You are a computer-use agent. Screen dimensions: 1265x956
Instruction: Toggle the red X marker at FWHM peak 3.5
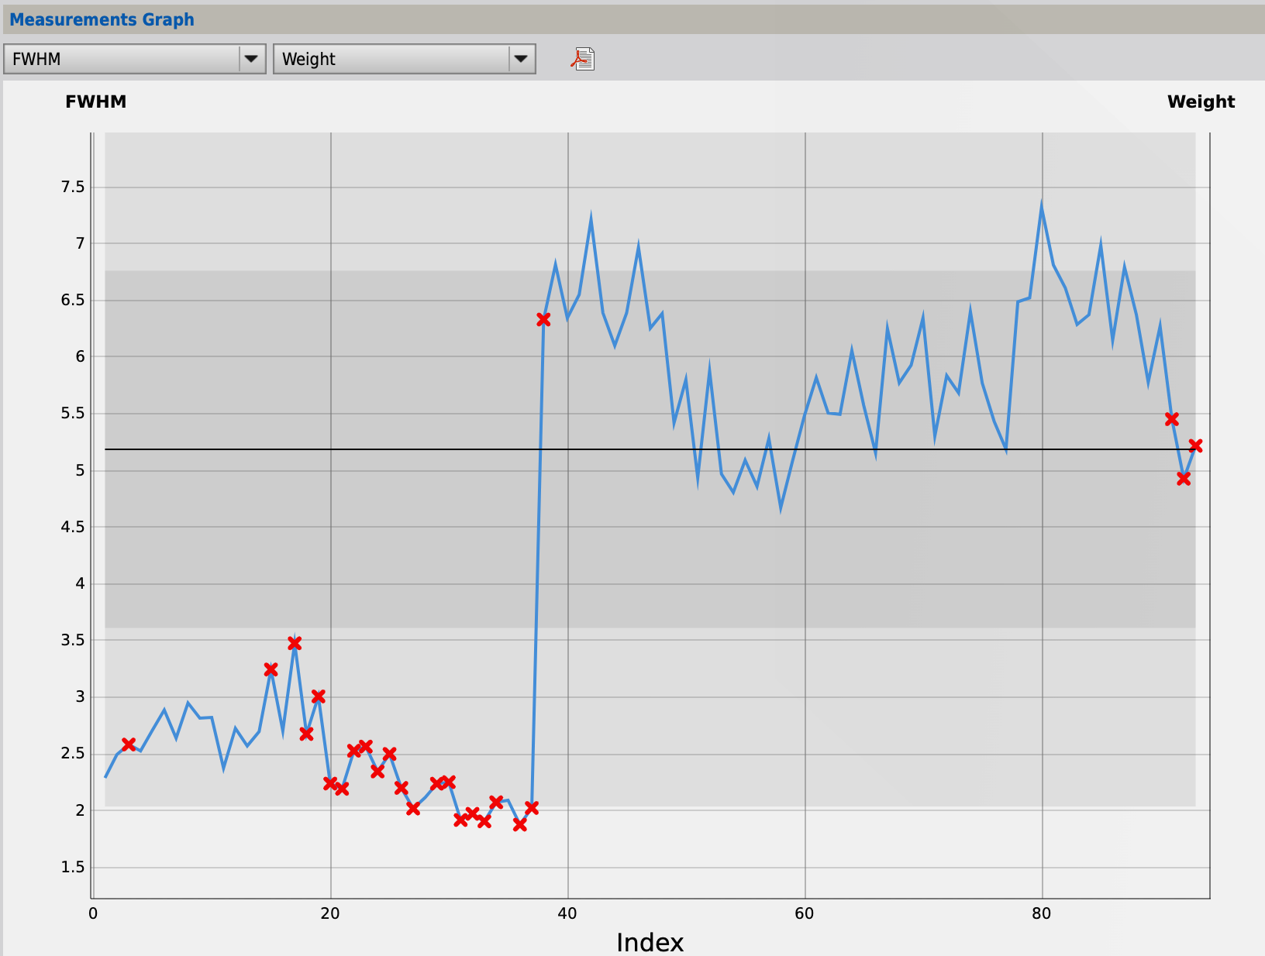click(295, 643)
